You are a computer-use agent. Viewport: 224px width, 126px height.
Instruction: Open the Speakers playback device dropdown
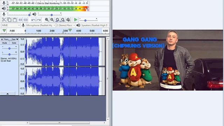pyautogui.click(x=95, y=25)
